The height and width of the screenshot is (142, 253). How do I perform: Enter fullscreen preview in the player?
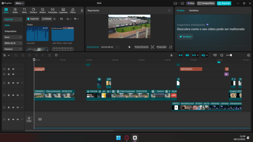(x=171, y=47)
